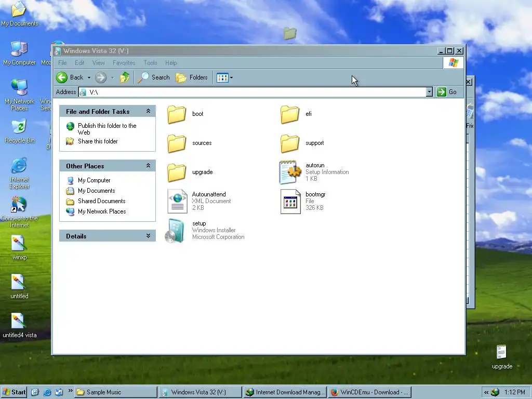Toggle the Folders tree pane
Screen dimensions: 532x399
tap(192, 77)
